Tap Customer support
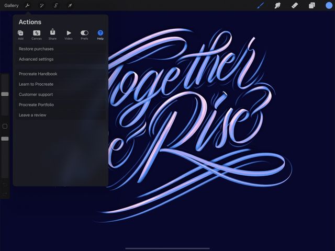Screen dimensions: 335x251 pyautogui.click(x=36, y=95)
